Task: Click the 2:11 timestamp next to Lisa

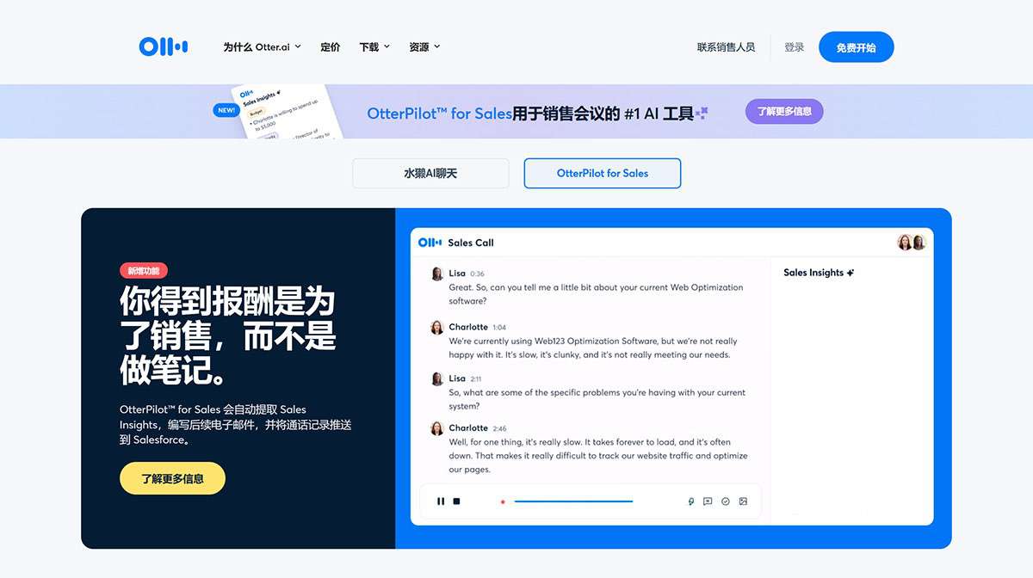Action: [x=477, y=379]
